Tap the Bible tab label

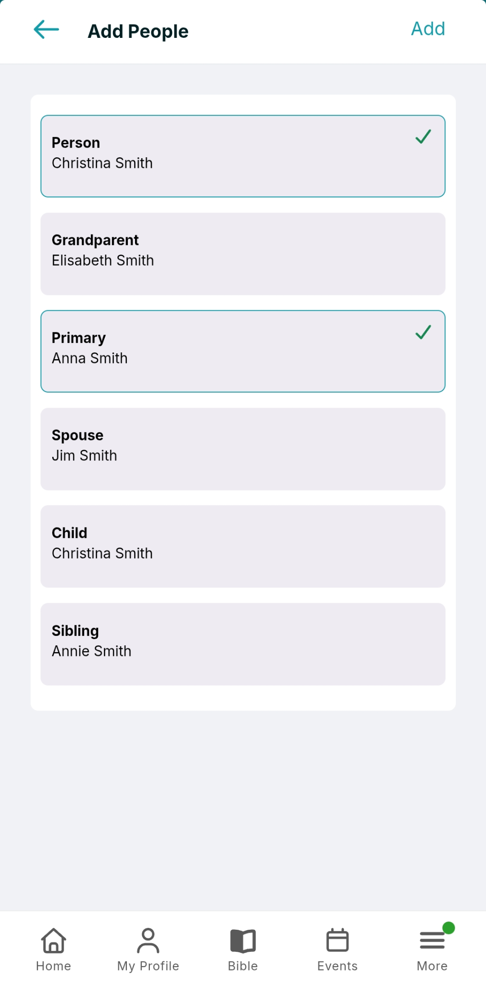[243, 966]
